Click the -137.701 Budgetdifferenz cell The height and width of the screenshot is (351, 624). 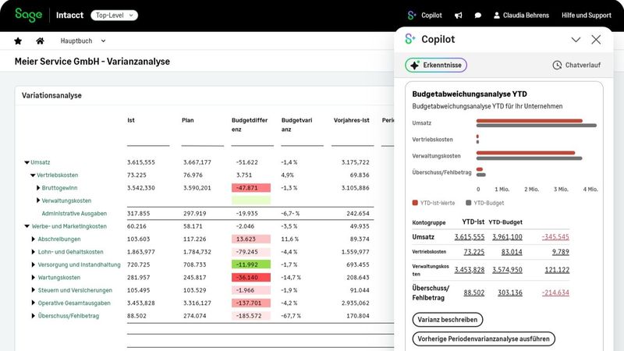(x=251, y=303)
